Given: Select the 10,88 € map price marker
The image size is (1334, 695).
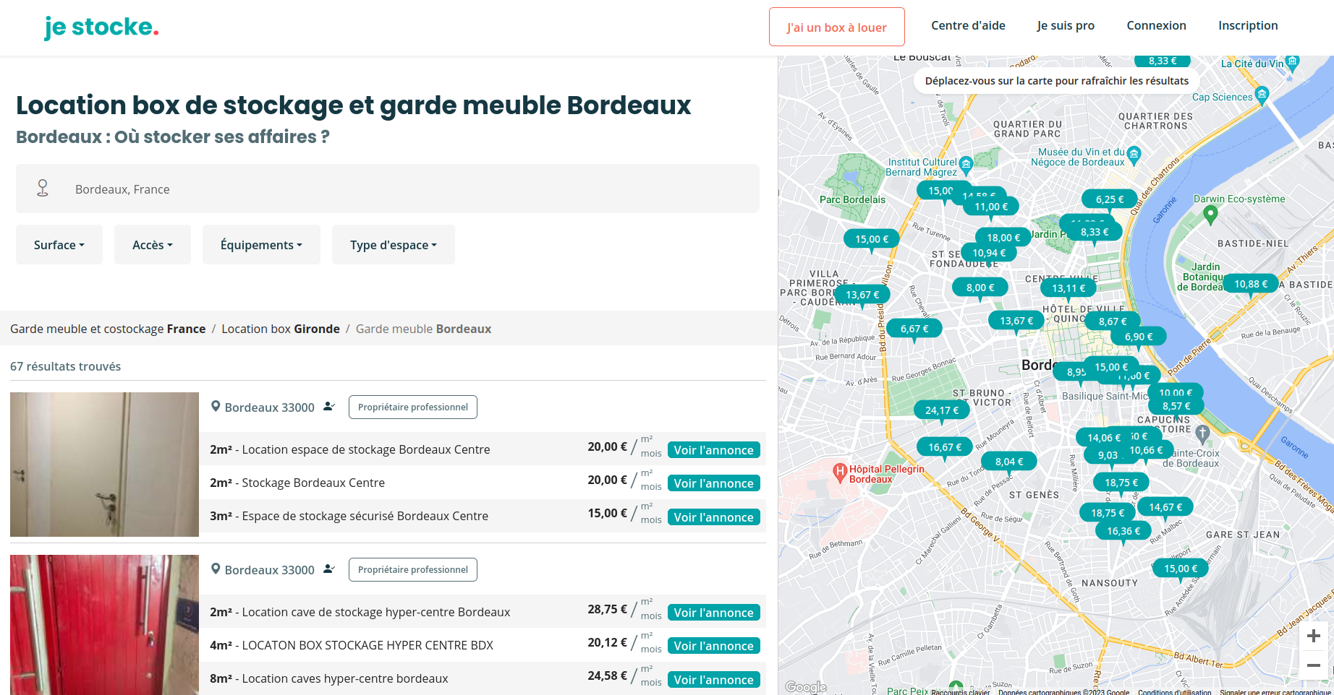Looking at the screenshot, I should coord(1251,284).
